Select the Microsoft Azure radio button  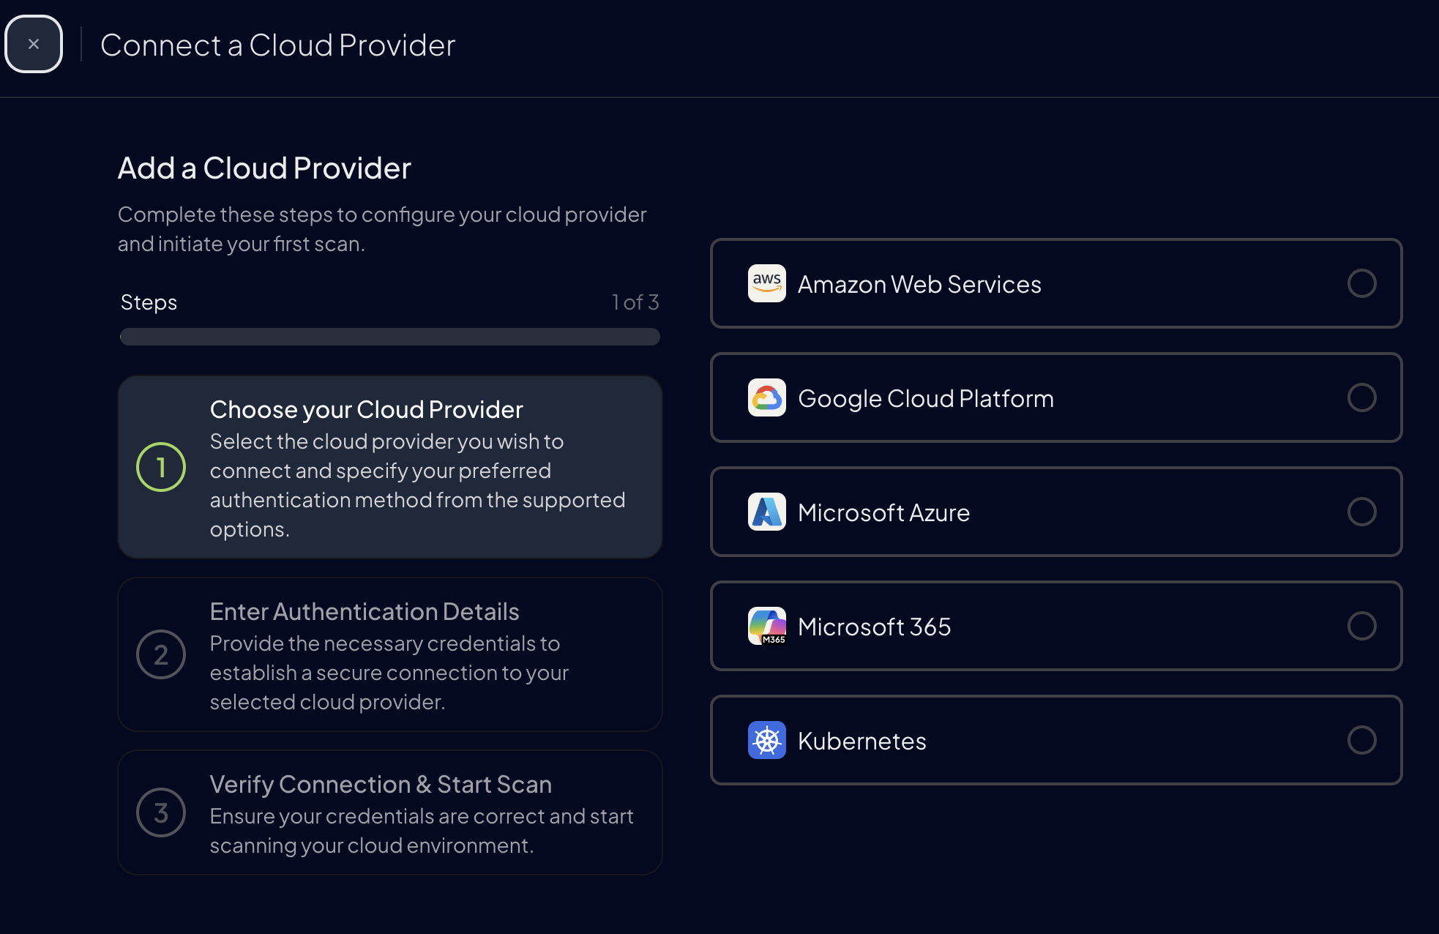click(1361, 512)
